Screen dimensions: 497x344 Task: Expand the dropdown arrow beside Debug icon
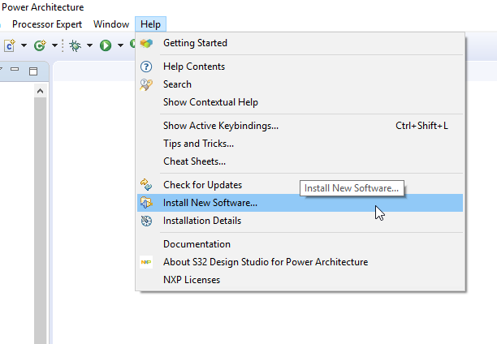pyautogui.click(x=89, y=45)
